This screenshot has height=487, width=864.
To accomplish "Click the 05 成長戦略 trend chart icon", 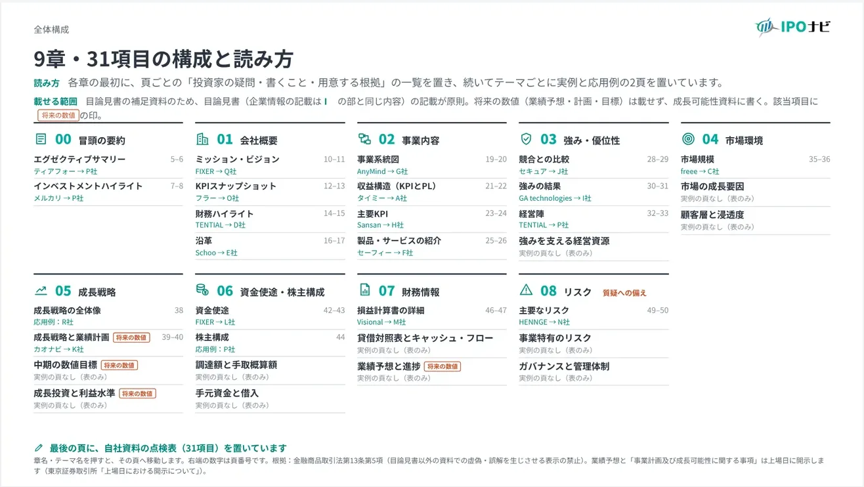I will [x=41, y=290].
